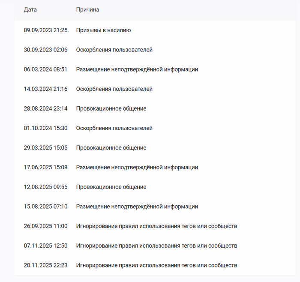Click the "Причина" column header

(x=87, y=9)
